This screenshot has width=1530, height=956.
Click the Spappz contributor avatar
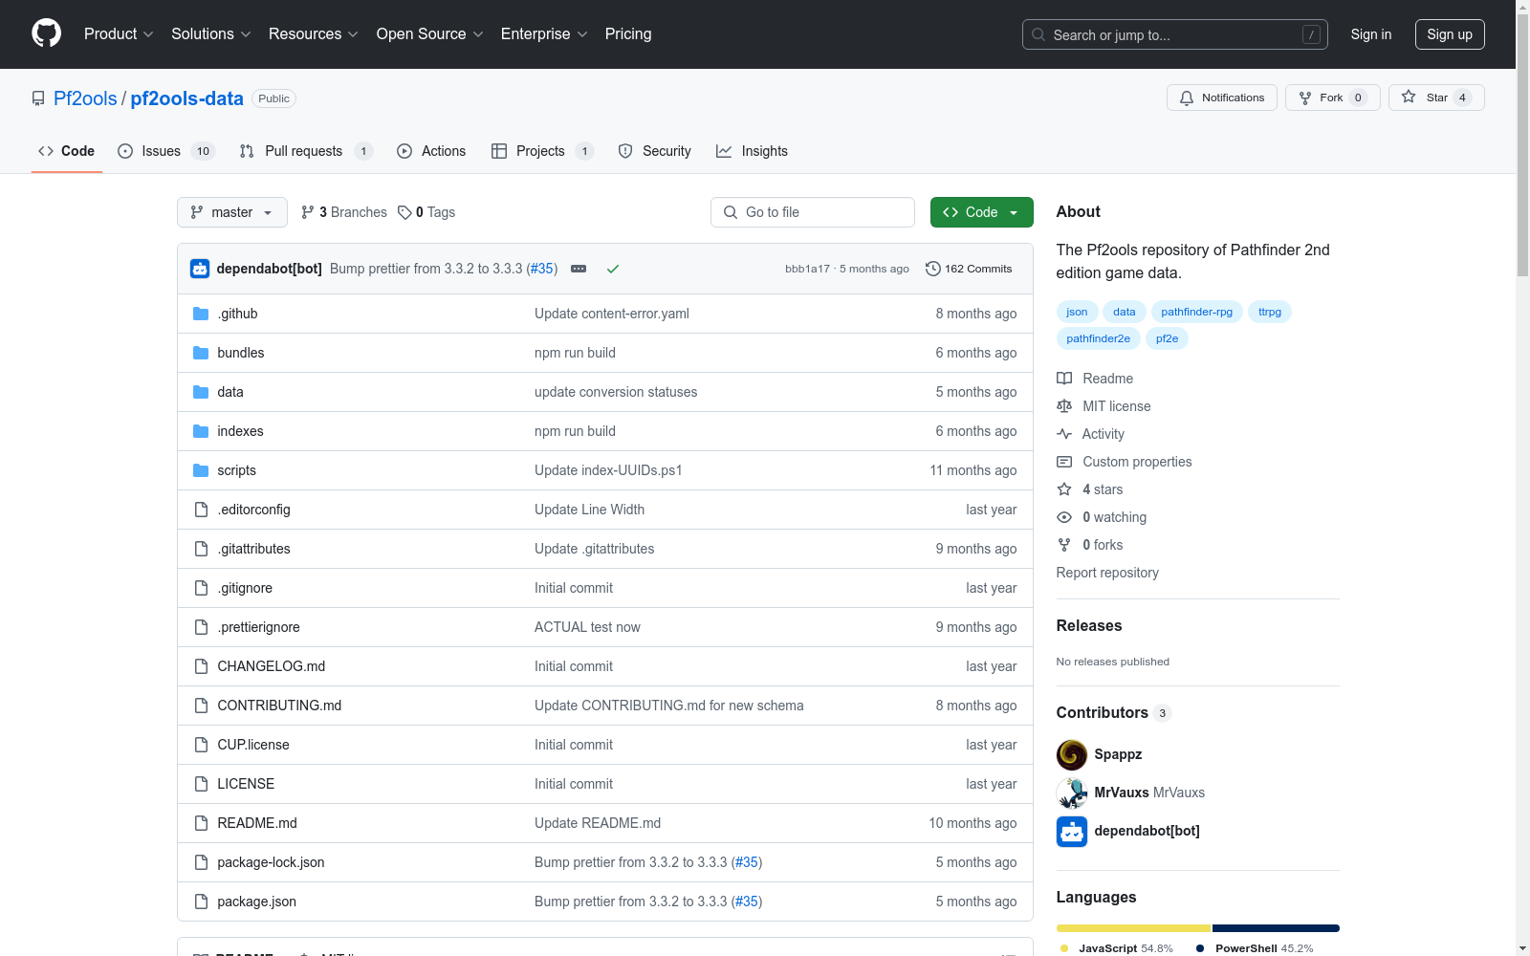(x=1072, y=754)
